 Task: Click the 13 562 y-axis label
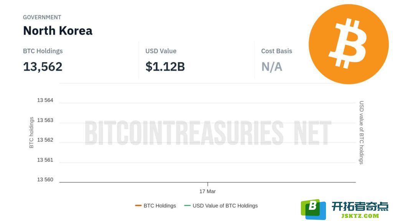click(45, 140)
